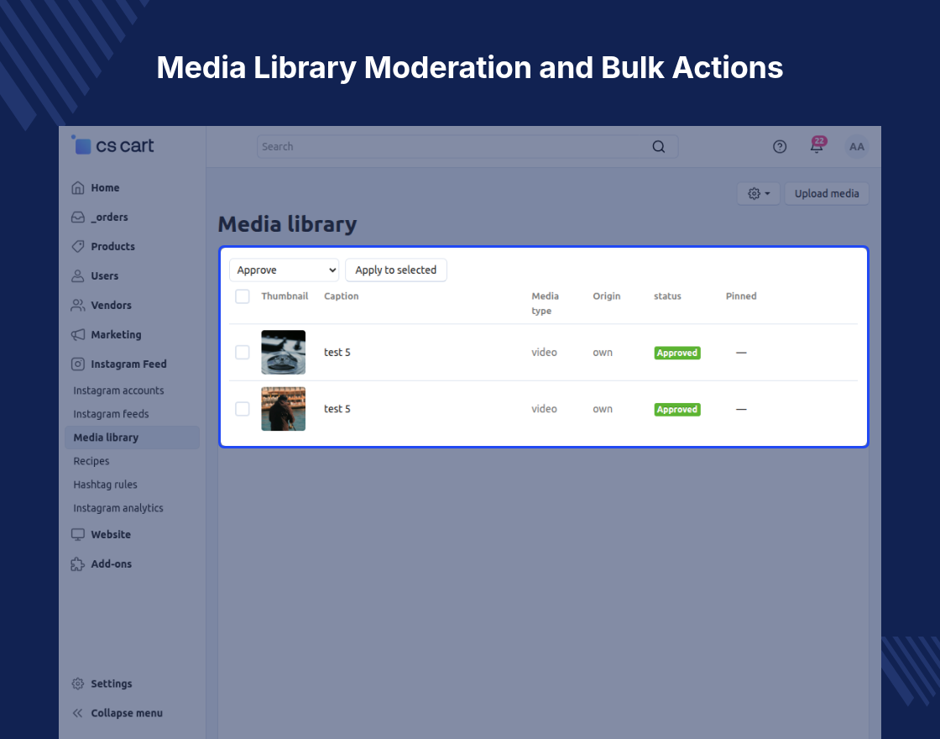Click the CS-Cart logo
Viewport: 940px width, 739px height.
coord(112,145)
